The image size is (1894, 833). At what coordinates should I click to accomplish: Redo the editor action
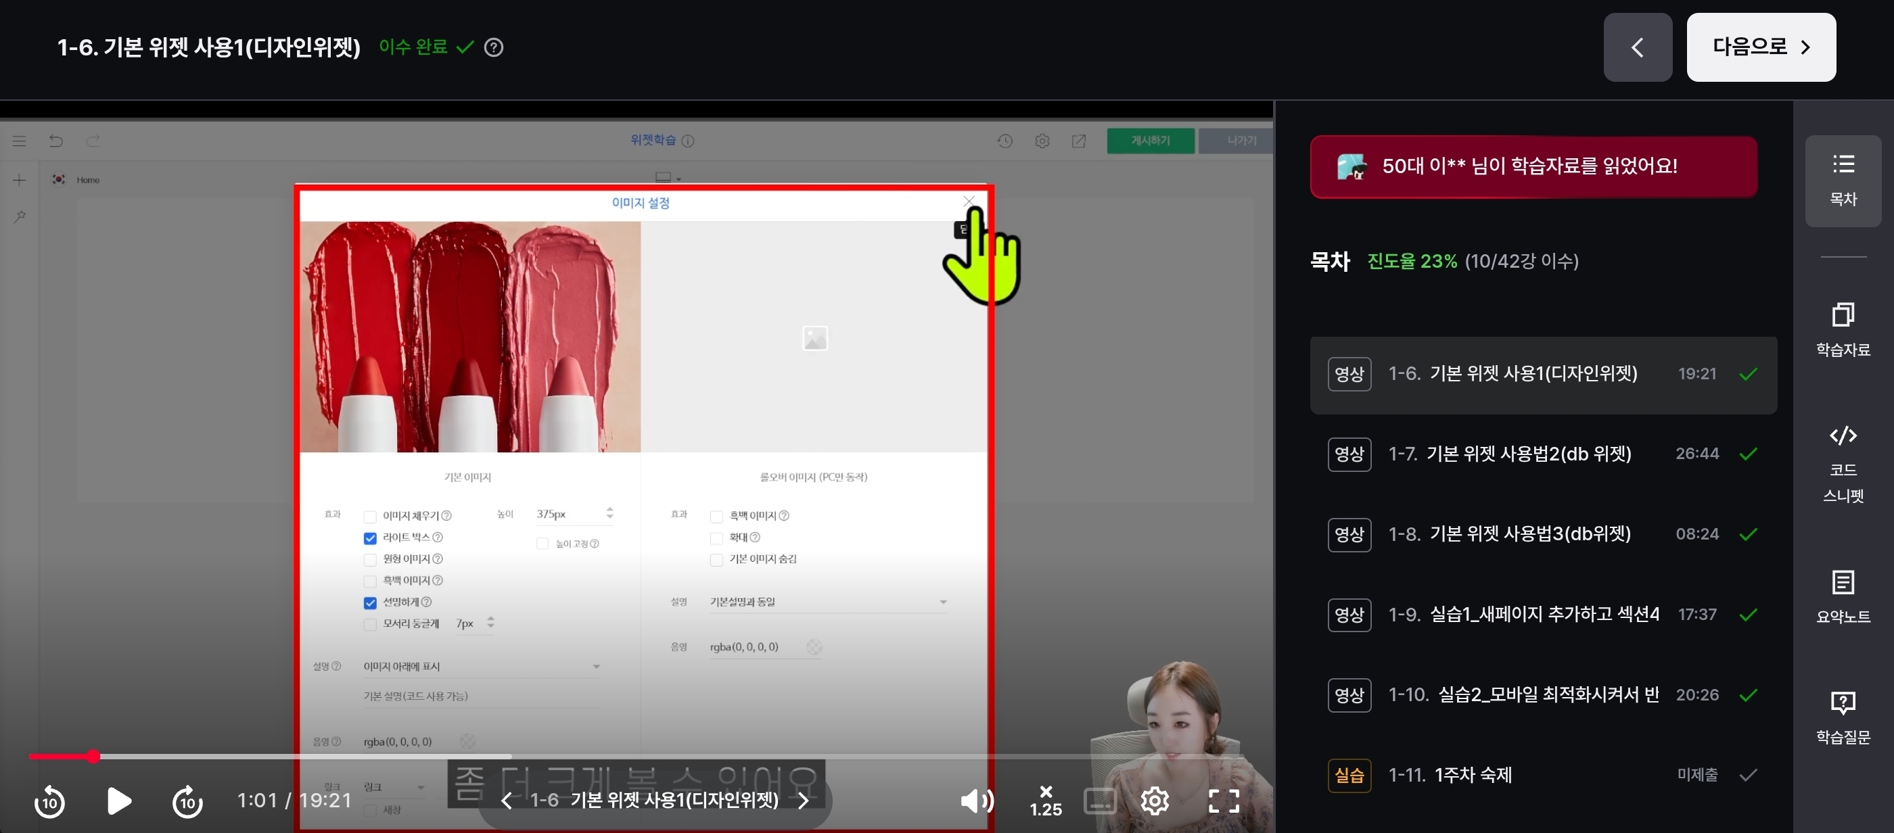pyautogui.click(x=93, y=141)
